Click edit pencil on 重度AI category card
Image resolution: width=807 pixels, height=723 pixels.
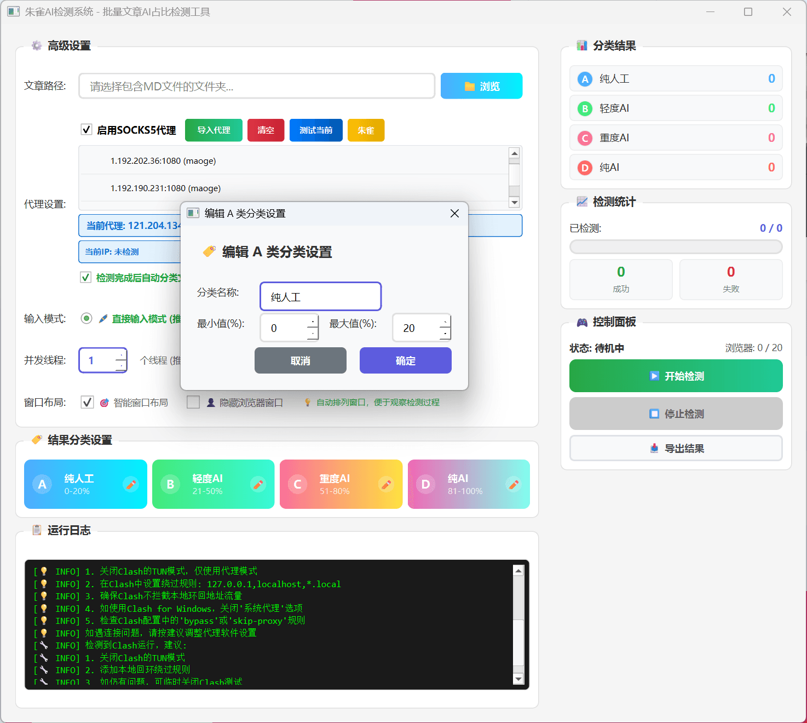386,484
